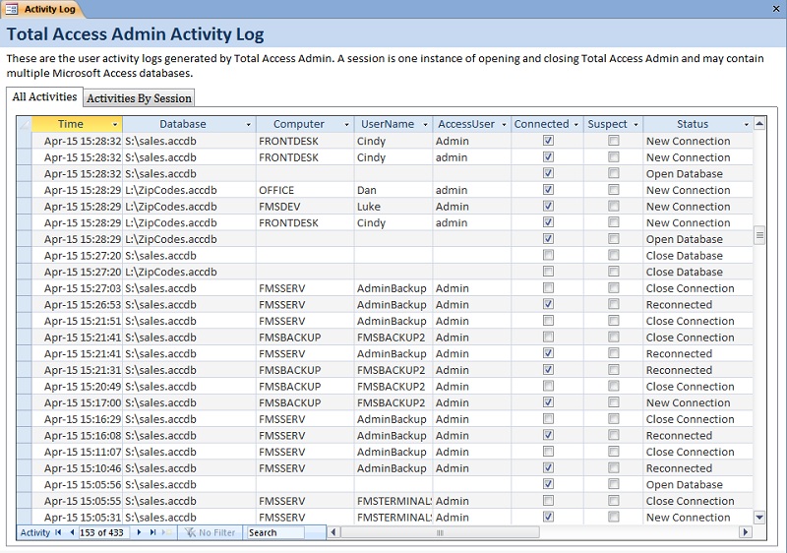The width and height of the screenshot is (787, 553).
Task: Toggle Connected checkbox for 15:05:56 Open Database row
Action: click(x=548, y=484)
